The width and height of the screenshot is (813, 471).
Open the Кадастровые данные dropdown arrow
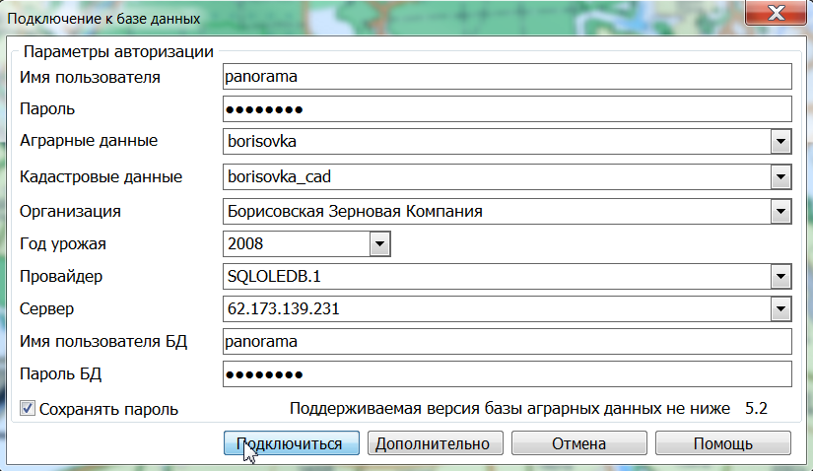point(781,176)
